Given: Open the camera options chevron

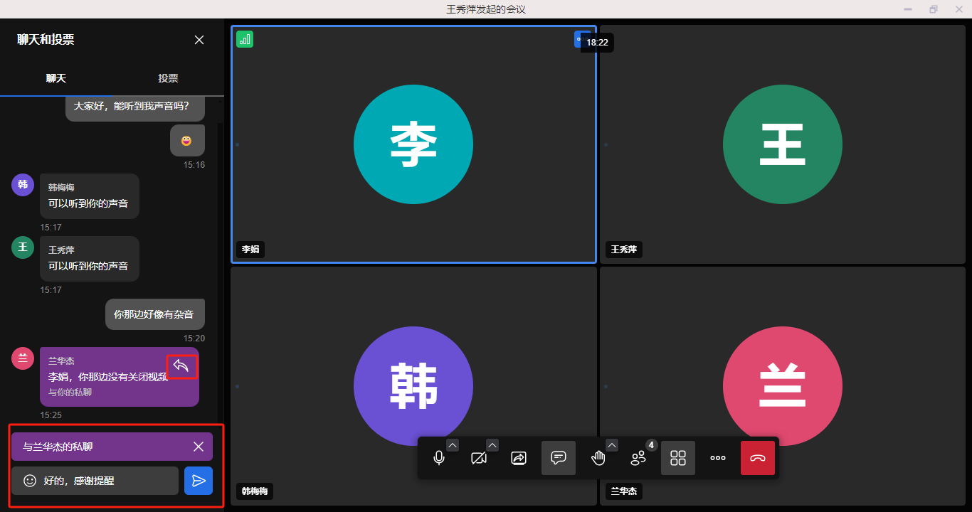Looking at the screenshot, I should (x=492, y=445).
